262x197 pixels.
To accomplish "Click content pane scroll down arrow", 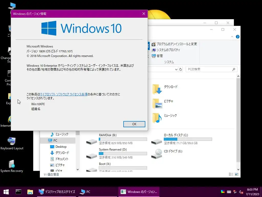I will pyautogui.click(x=238, y=170).
